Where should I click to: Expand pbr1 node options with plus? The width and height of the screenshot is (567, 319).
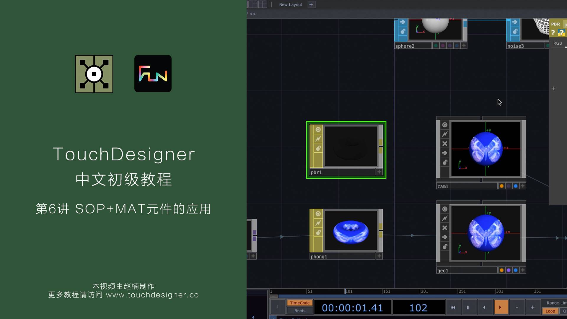(x=379, y=172)
